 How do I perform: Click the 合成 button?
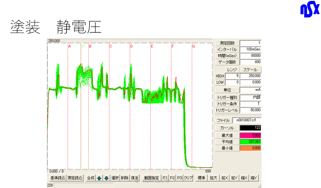(91, 178)
